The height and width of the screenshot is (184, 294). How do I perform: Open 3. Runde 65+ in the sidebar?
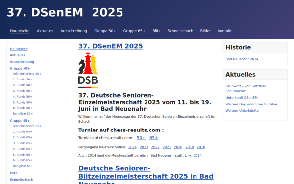click(23, 143)
